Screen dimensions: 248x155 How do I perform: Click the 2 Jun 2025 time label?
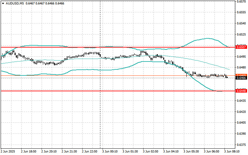8,152
